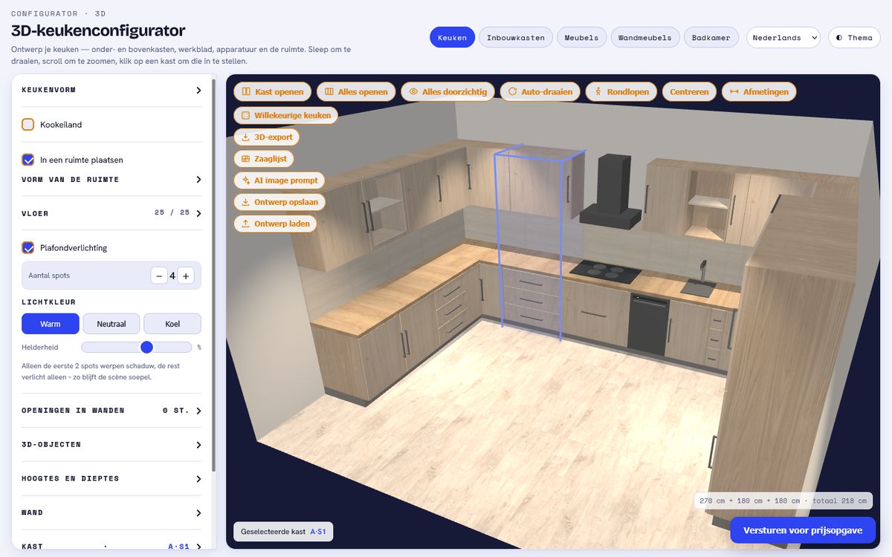892x557 pixels.
Task: Open the Zaaglijst
Action: pos(264,158)
